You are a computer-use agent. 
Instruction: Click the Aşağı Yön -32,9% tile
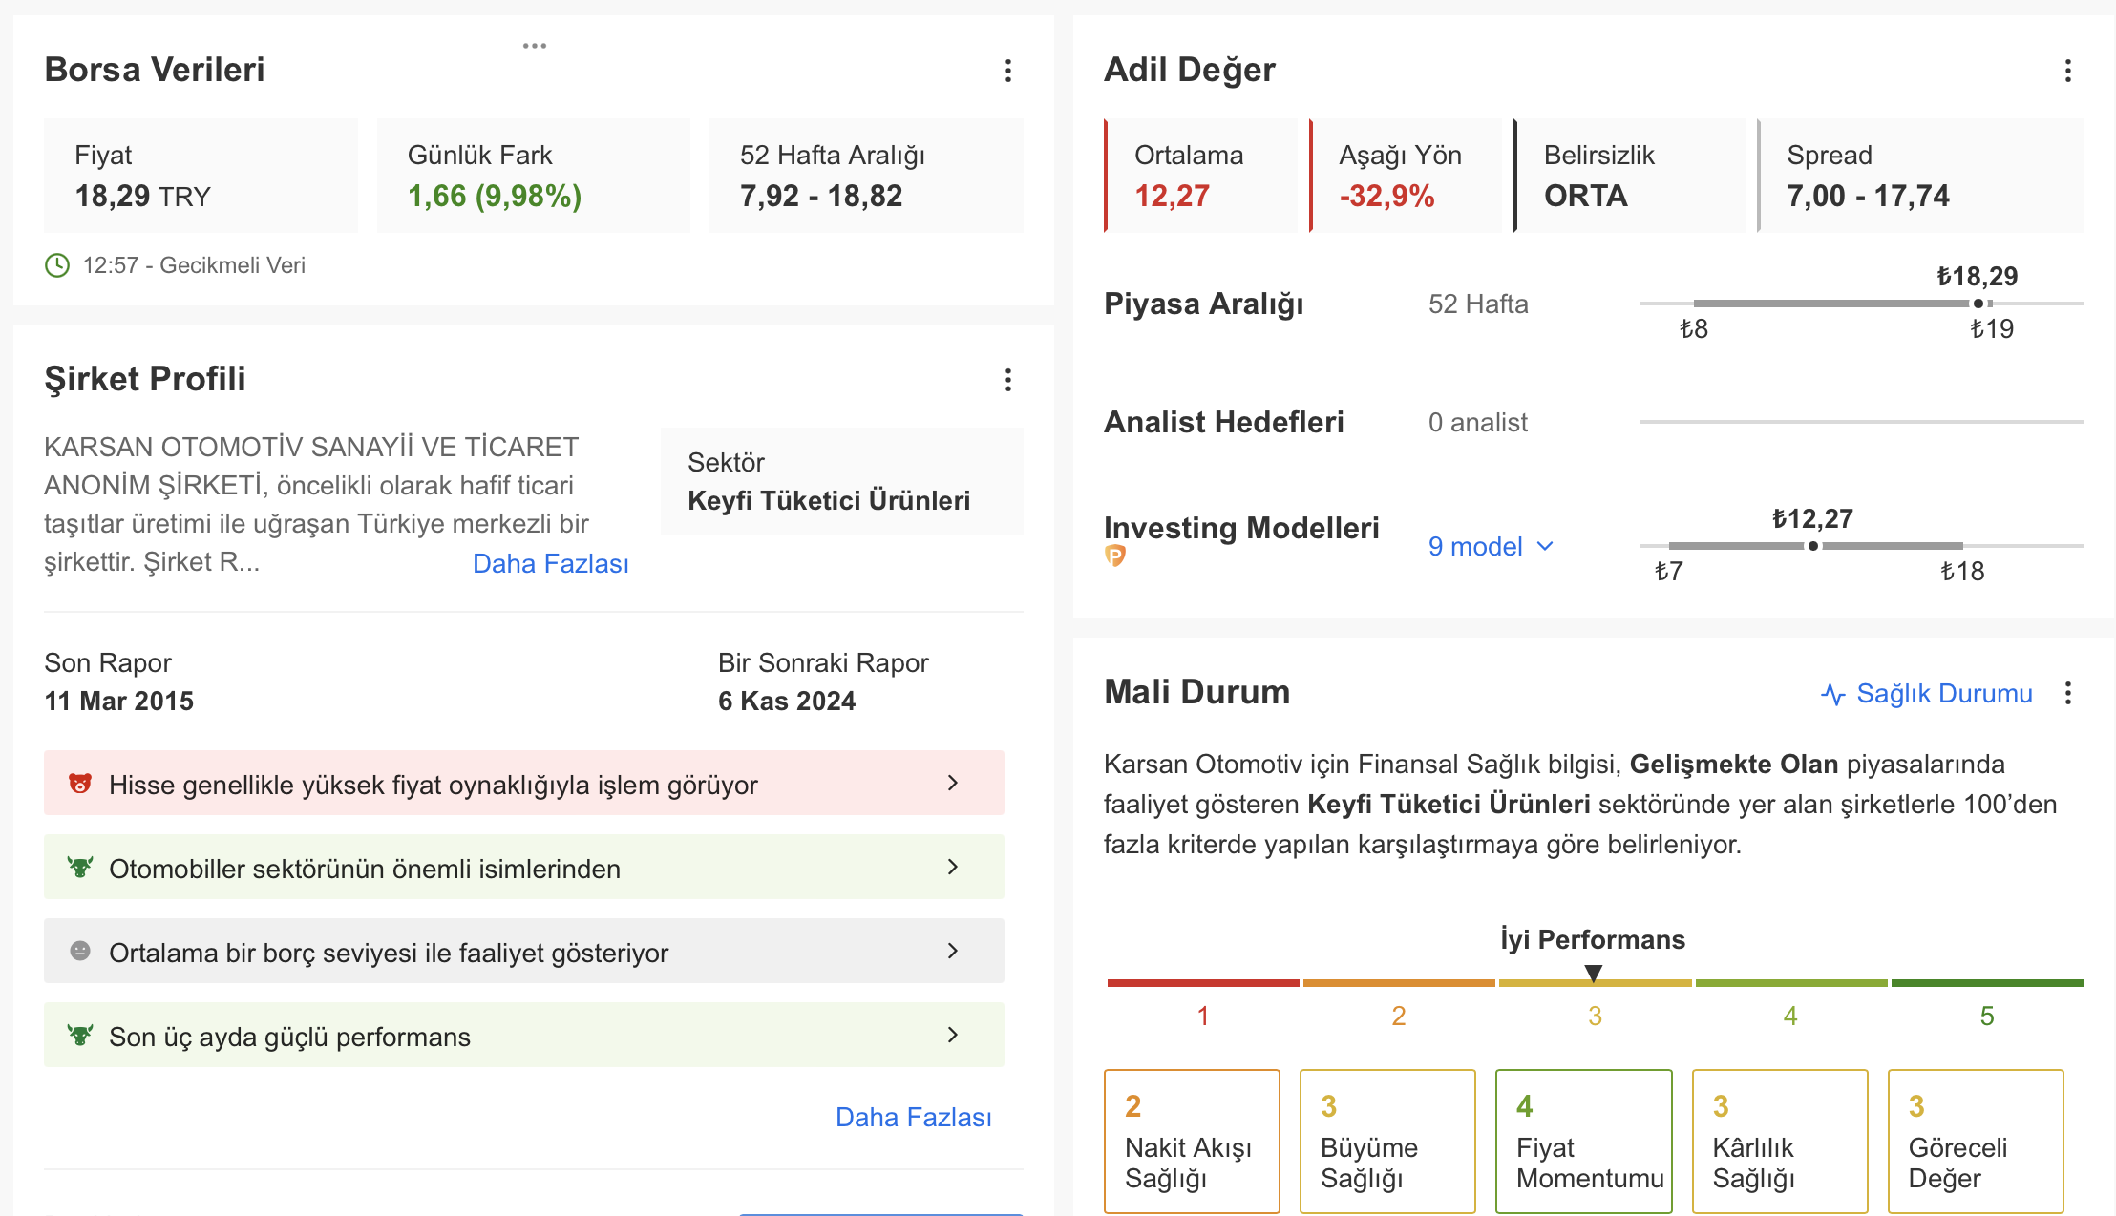click(x=1406, y=176)
